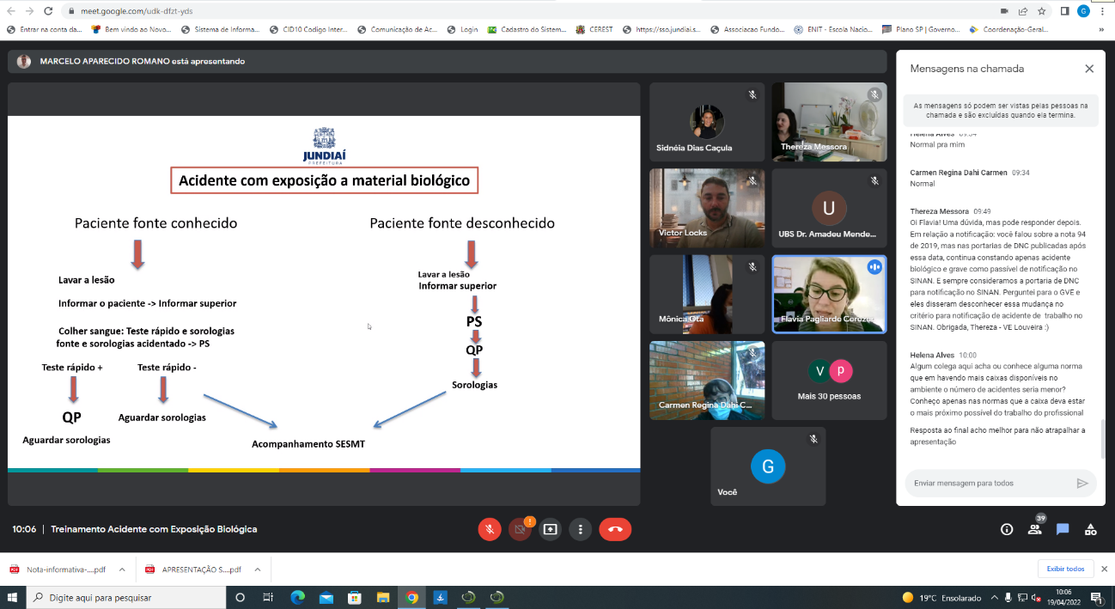Select the UBS Dr. Amadeu Mende... tile
1115x609 pixels.
pos(829,208)
